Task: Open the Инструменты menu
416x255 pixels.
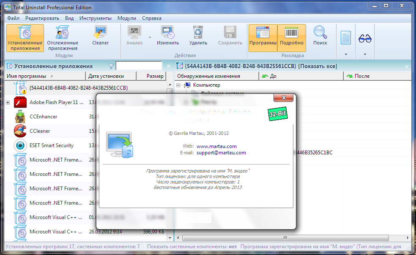Action: (96, 18)
